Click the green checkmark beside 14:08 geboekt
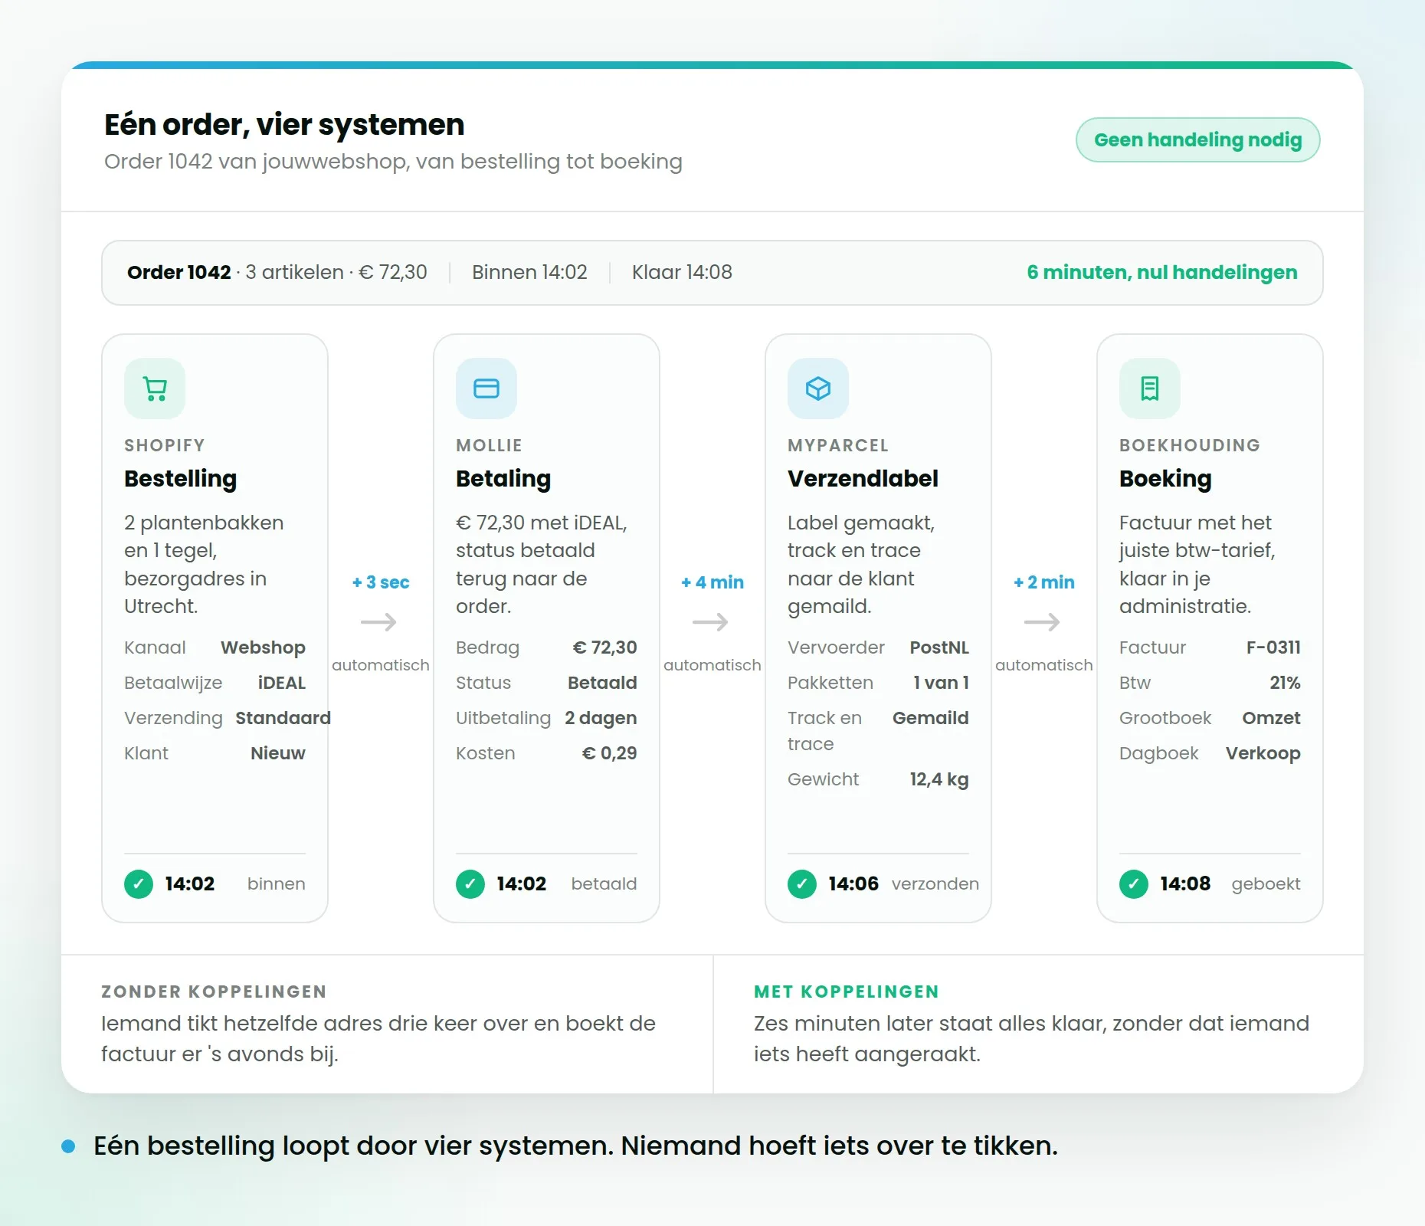 pyautogui.click(x=1134, y=883)
